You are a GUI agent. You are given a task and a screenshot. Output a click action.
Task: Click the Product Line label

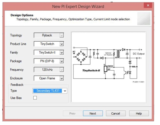pyautogui.click(x=18, y=44)
